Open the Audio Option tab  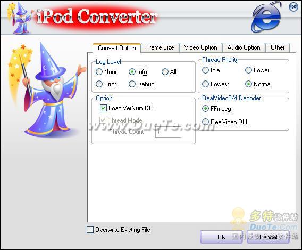(x=244, y=47)
